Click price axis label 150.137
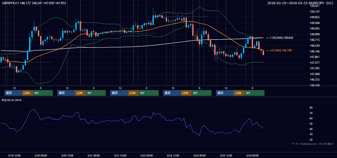Screen dimensions: 337x158 (x=315, y=12)
